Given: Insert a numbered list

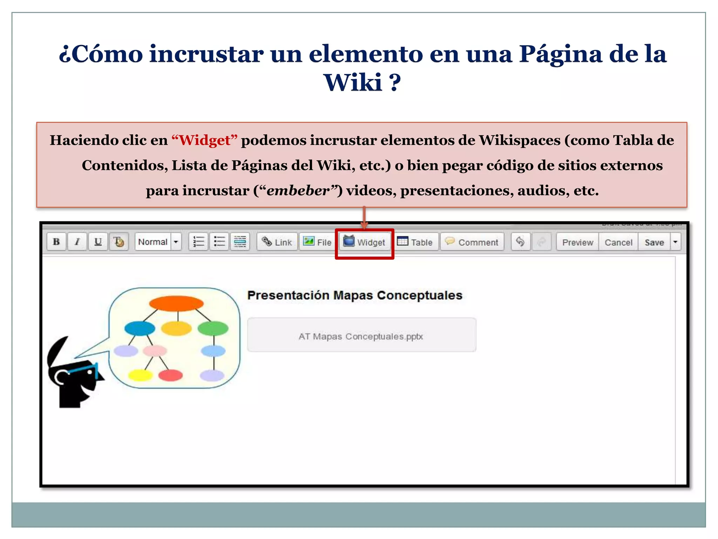Looking at the screenshot, I should tap(198, 242).
